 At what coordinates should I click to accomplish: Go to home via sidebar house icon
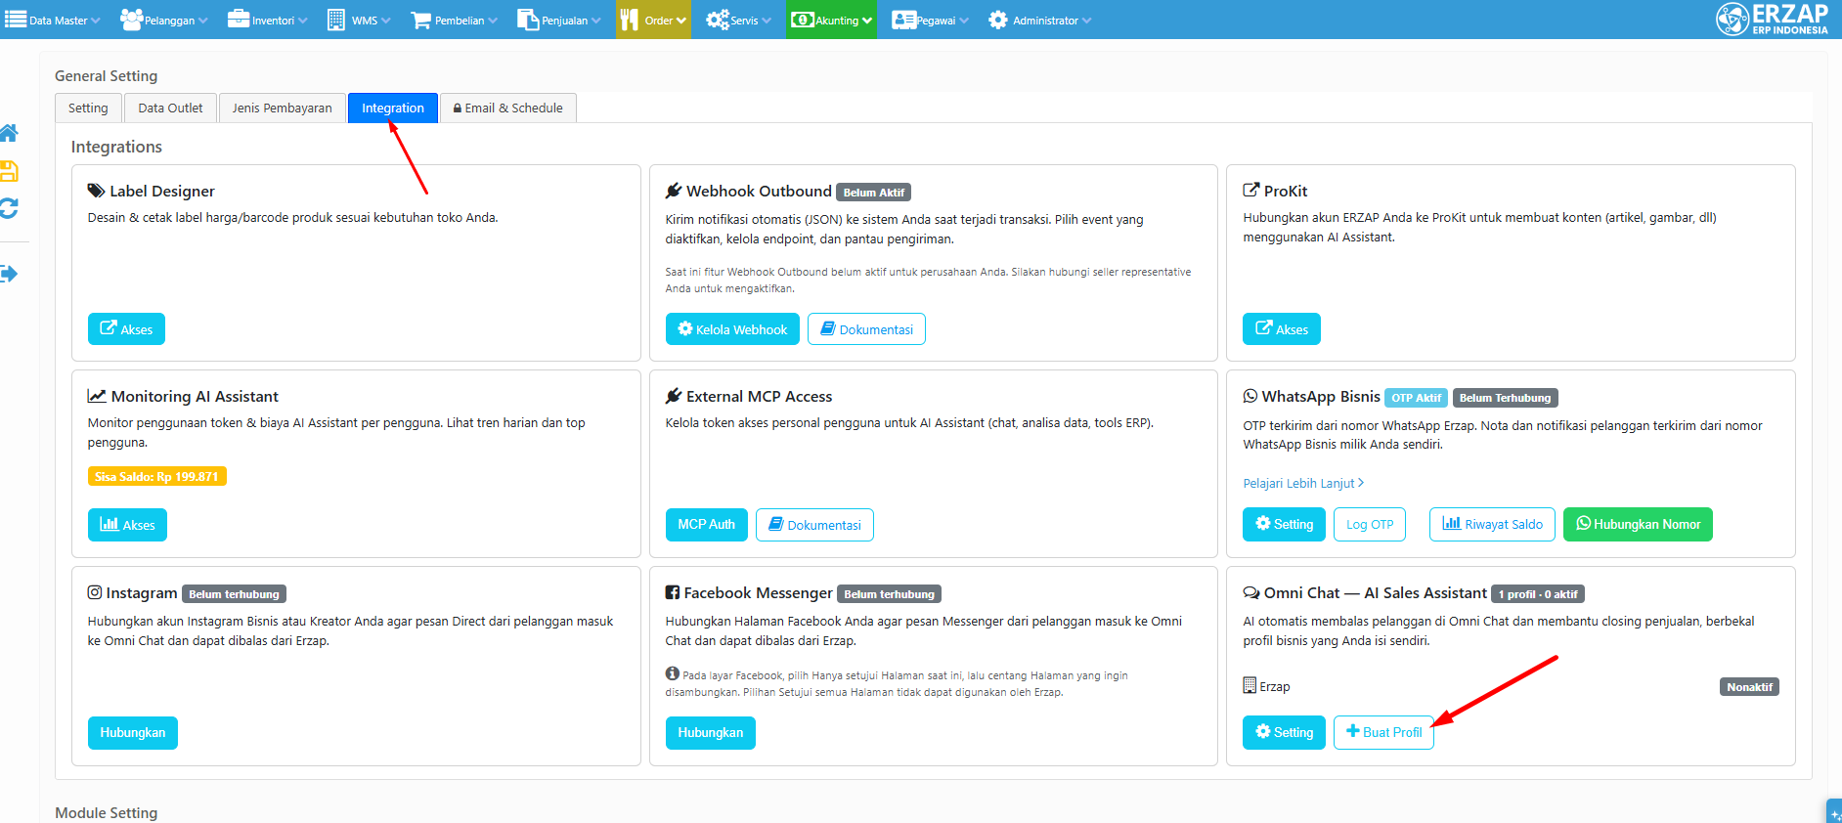[9, 133]
